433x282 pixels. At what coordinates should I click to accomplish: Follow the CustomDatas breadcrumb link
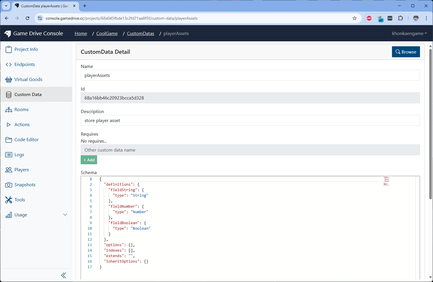click(x=140, y=34)
